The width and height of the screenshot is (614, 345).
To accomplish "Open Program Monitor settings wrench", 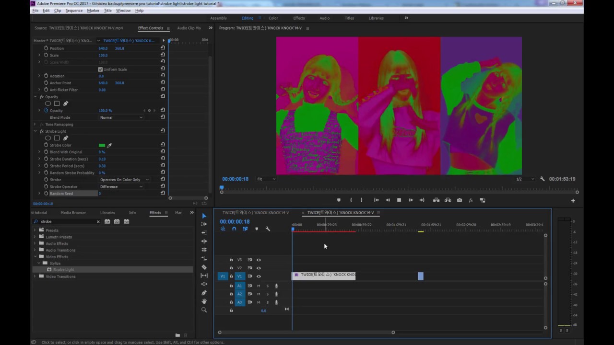I will tap(542, 179).
